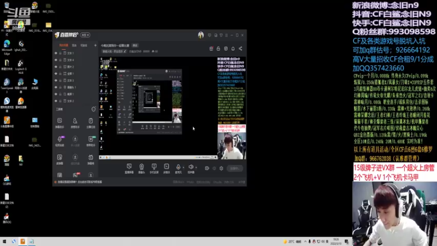Click the orange app icon in the taskbar

click(22, 242)
